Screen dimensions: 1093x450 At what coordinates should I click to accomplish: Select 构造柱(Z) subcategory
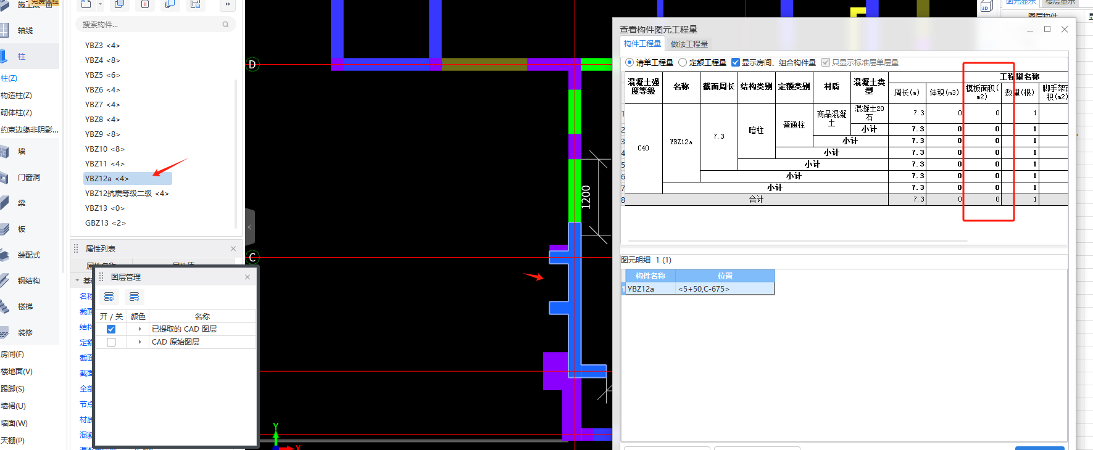tap(16, 96)
